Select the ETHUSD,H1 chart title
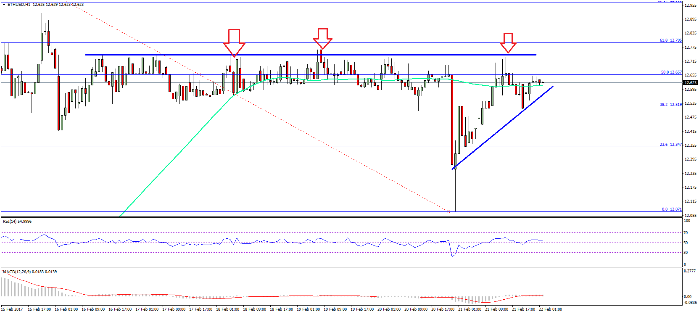 pyautogui.click(x=18, y=5)
